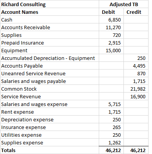Select the 'Accounts Receivable' label cell
Image resolution: width=152 pixels, height=154 pixels.
tap(49, 27)
